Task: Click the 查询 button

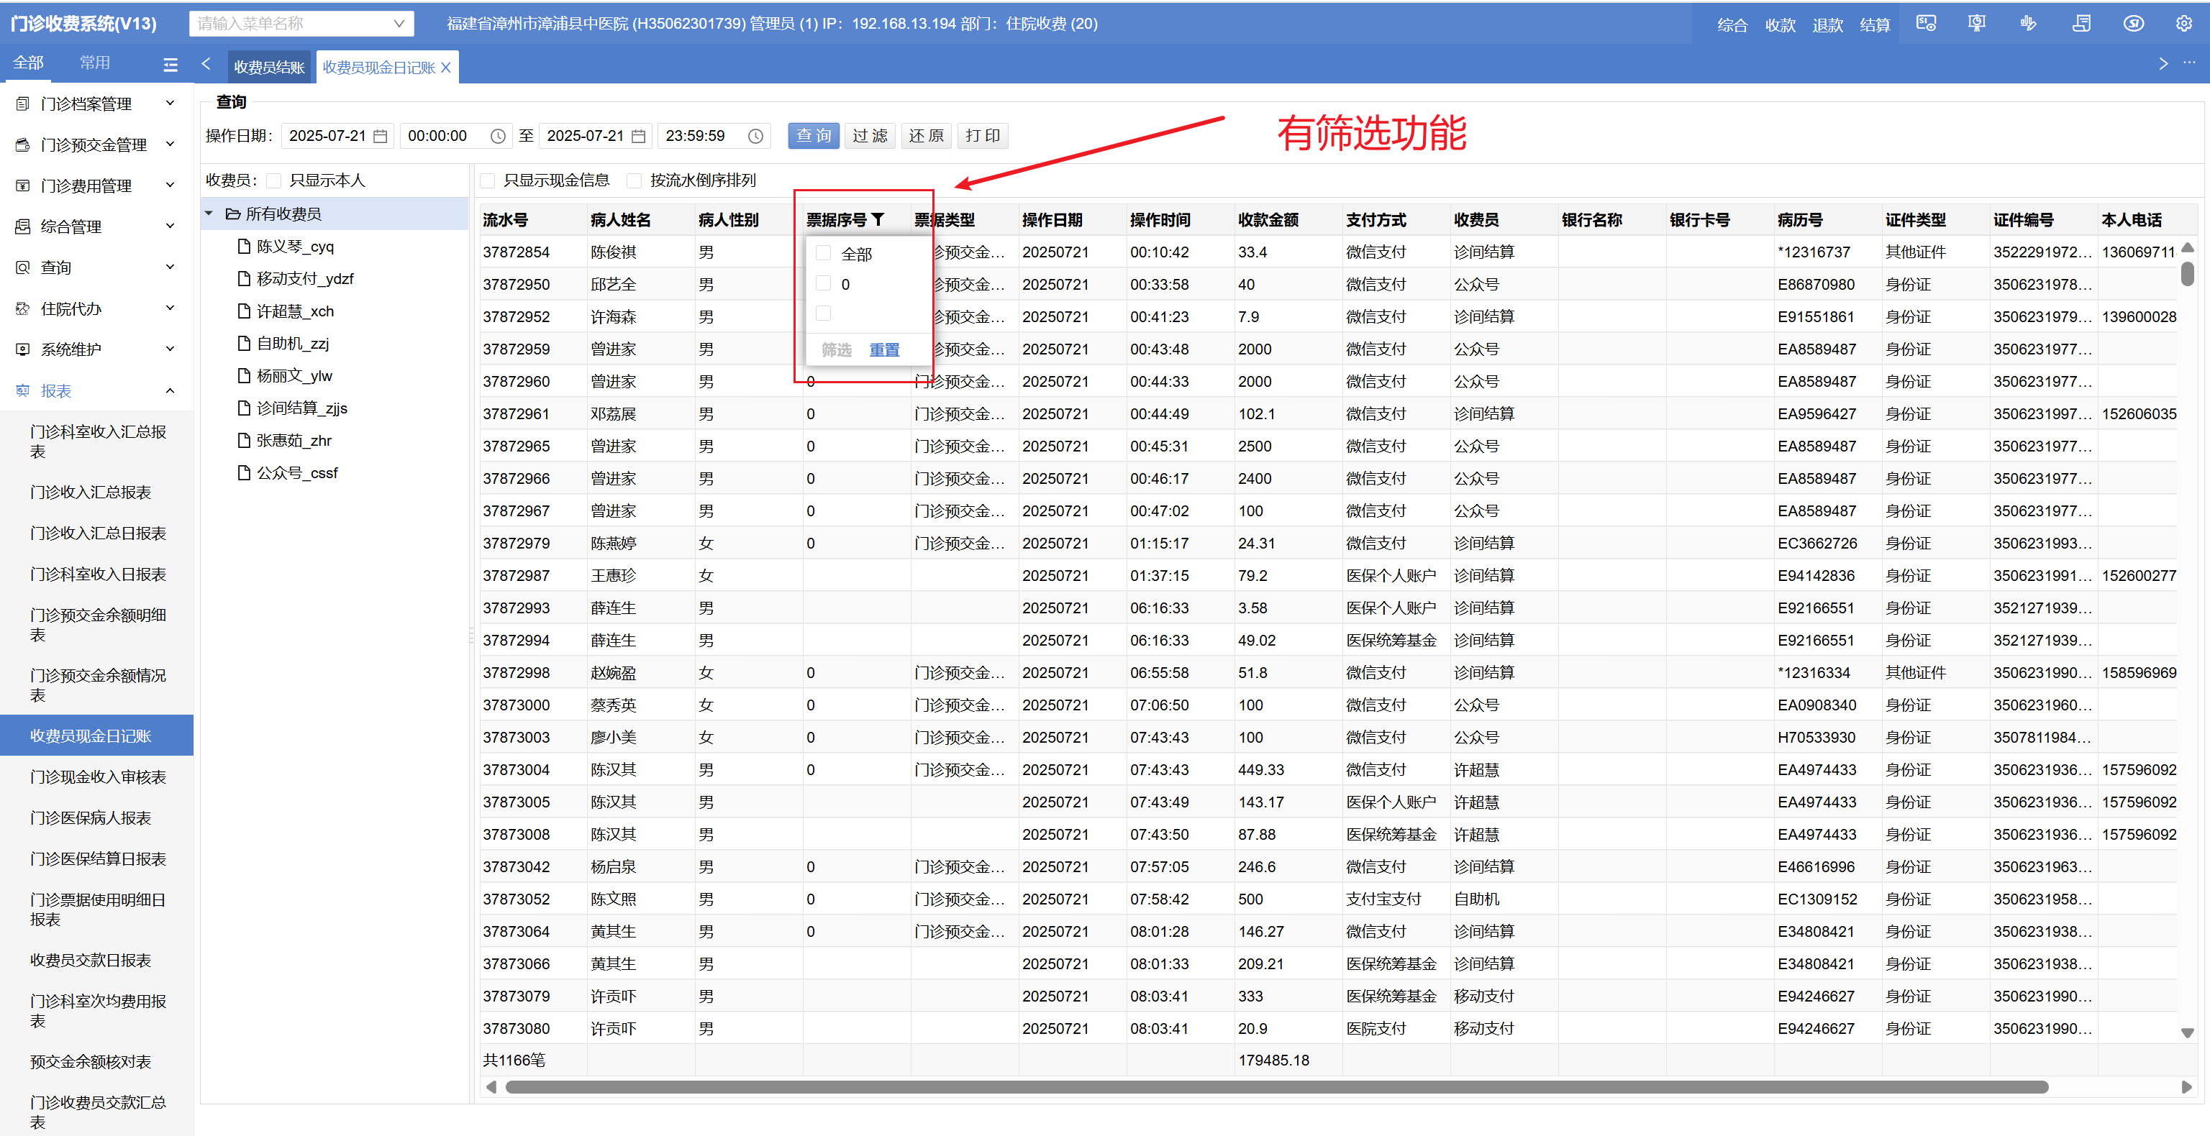Action: (x=814, y=135)
